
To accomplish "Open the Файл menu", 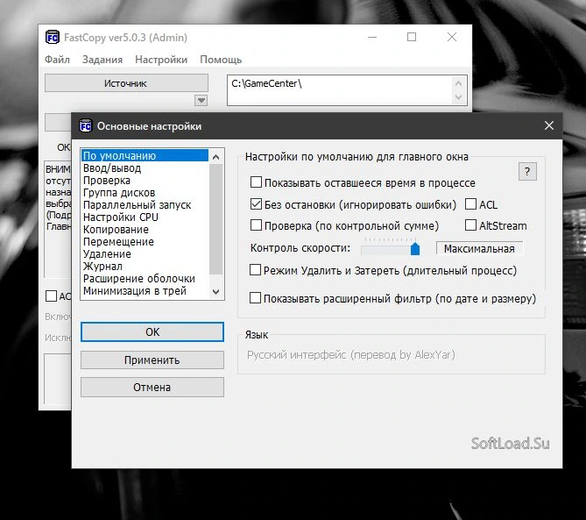I will [57, 60].
